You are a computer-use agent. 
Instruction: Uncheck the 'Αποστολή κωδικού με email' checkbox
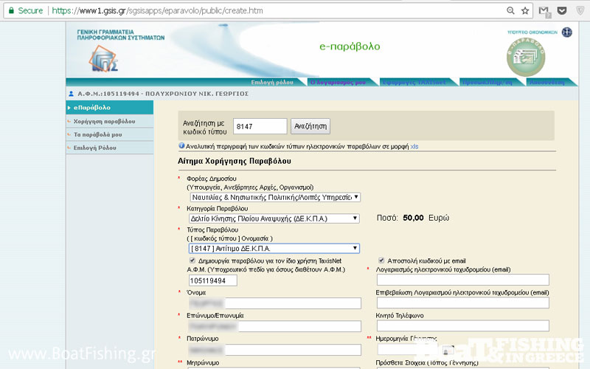(381, 261)
